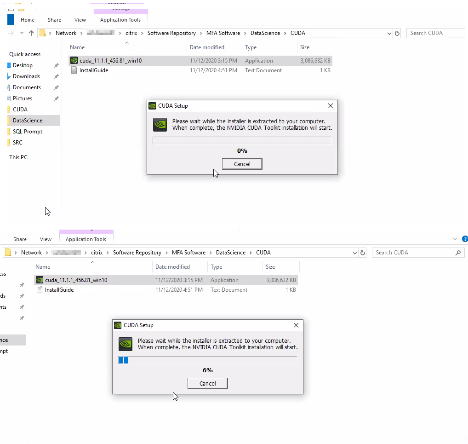Click address bar folder icon in Explorer behind 0% dialog
The height and width of the screenshot is (444, 468).
click(x=43, y=33)
